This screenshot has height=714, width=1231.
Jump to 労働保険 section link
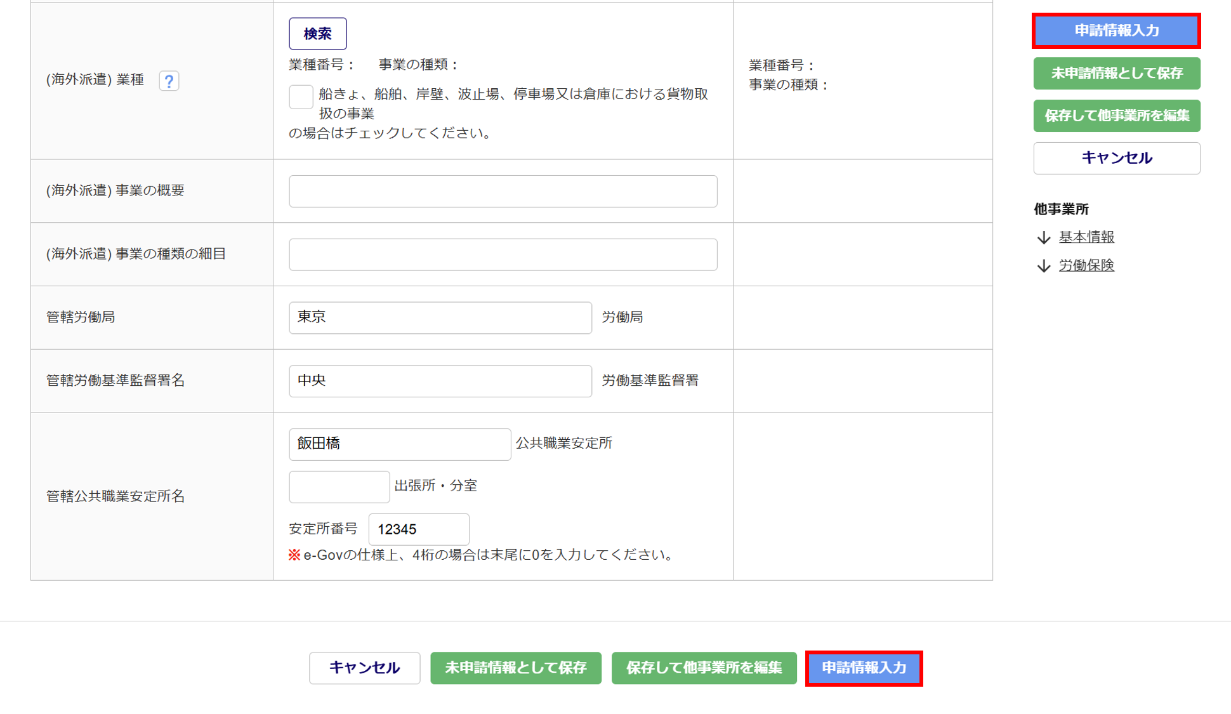1086,265
